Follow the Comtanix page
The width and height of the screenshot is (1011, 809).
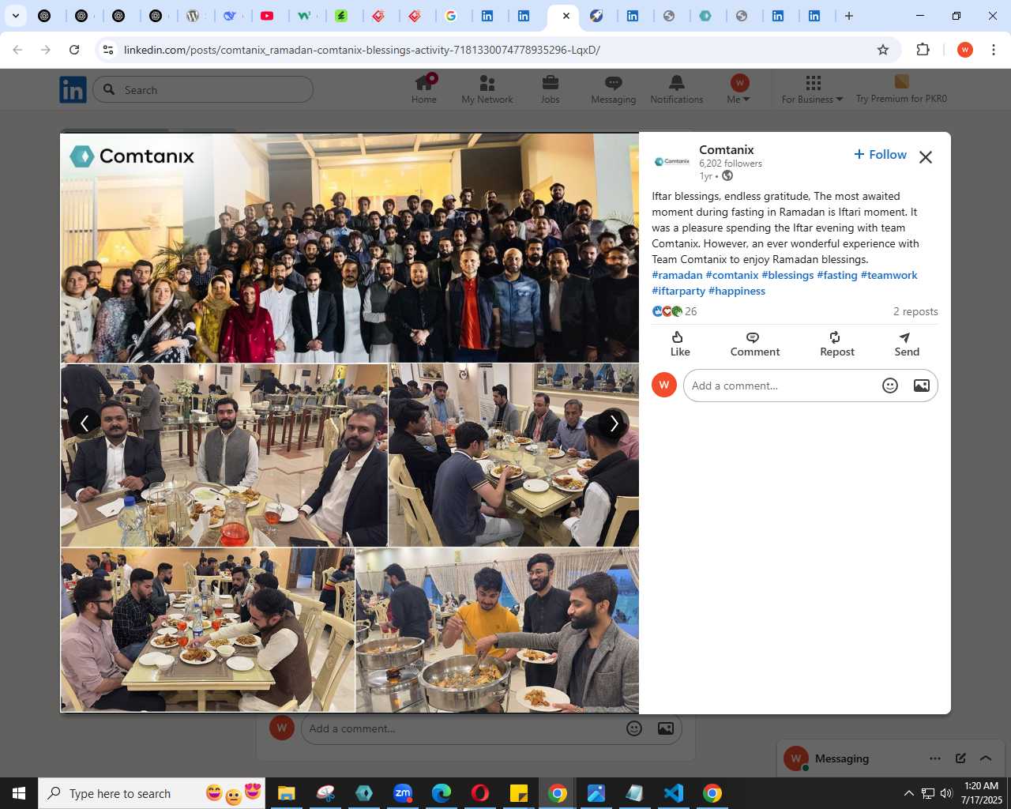[880, 155]
